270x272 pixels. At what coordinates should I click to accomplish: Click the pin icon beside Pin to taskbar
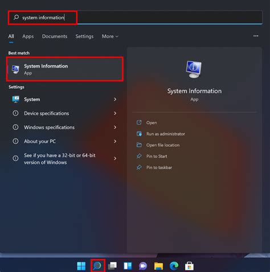coord(139,167)
